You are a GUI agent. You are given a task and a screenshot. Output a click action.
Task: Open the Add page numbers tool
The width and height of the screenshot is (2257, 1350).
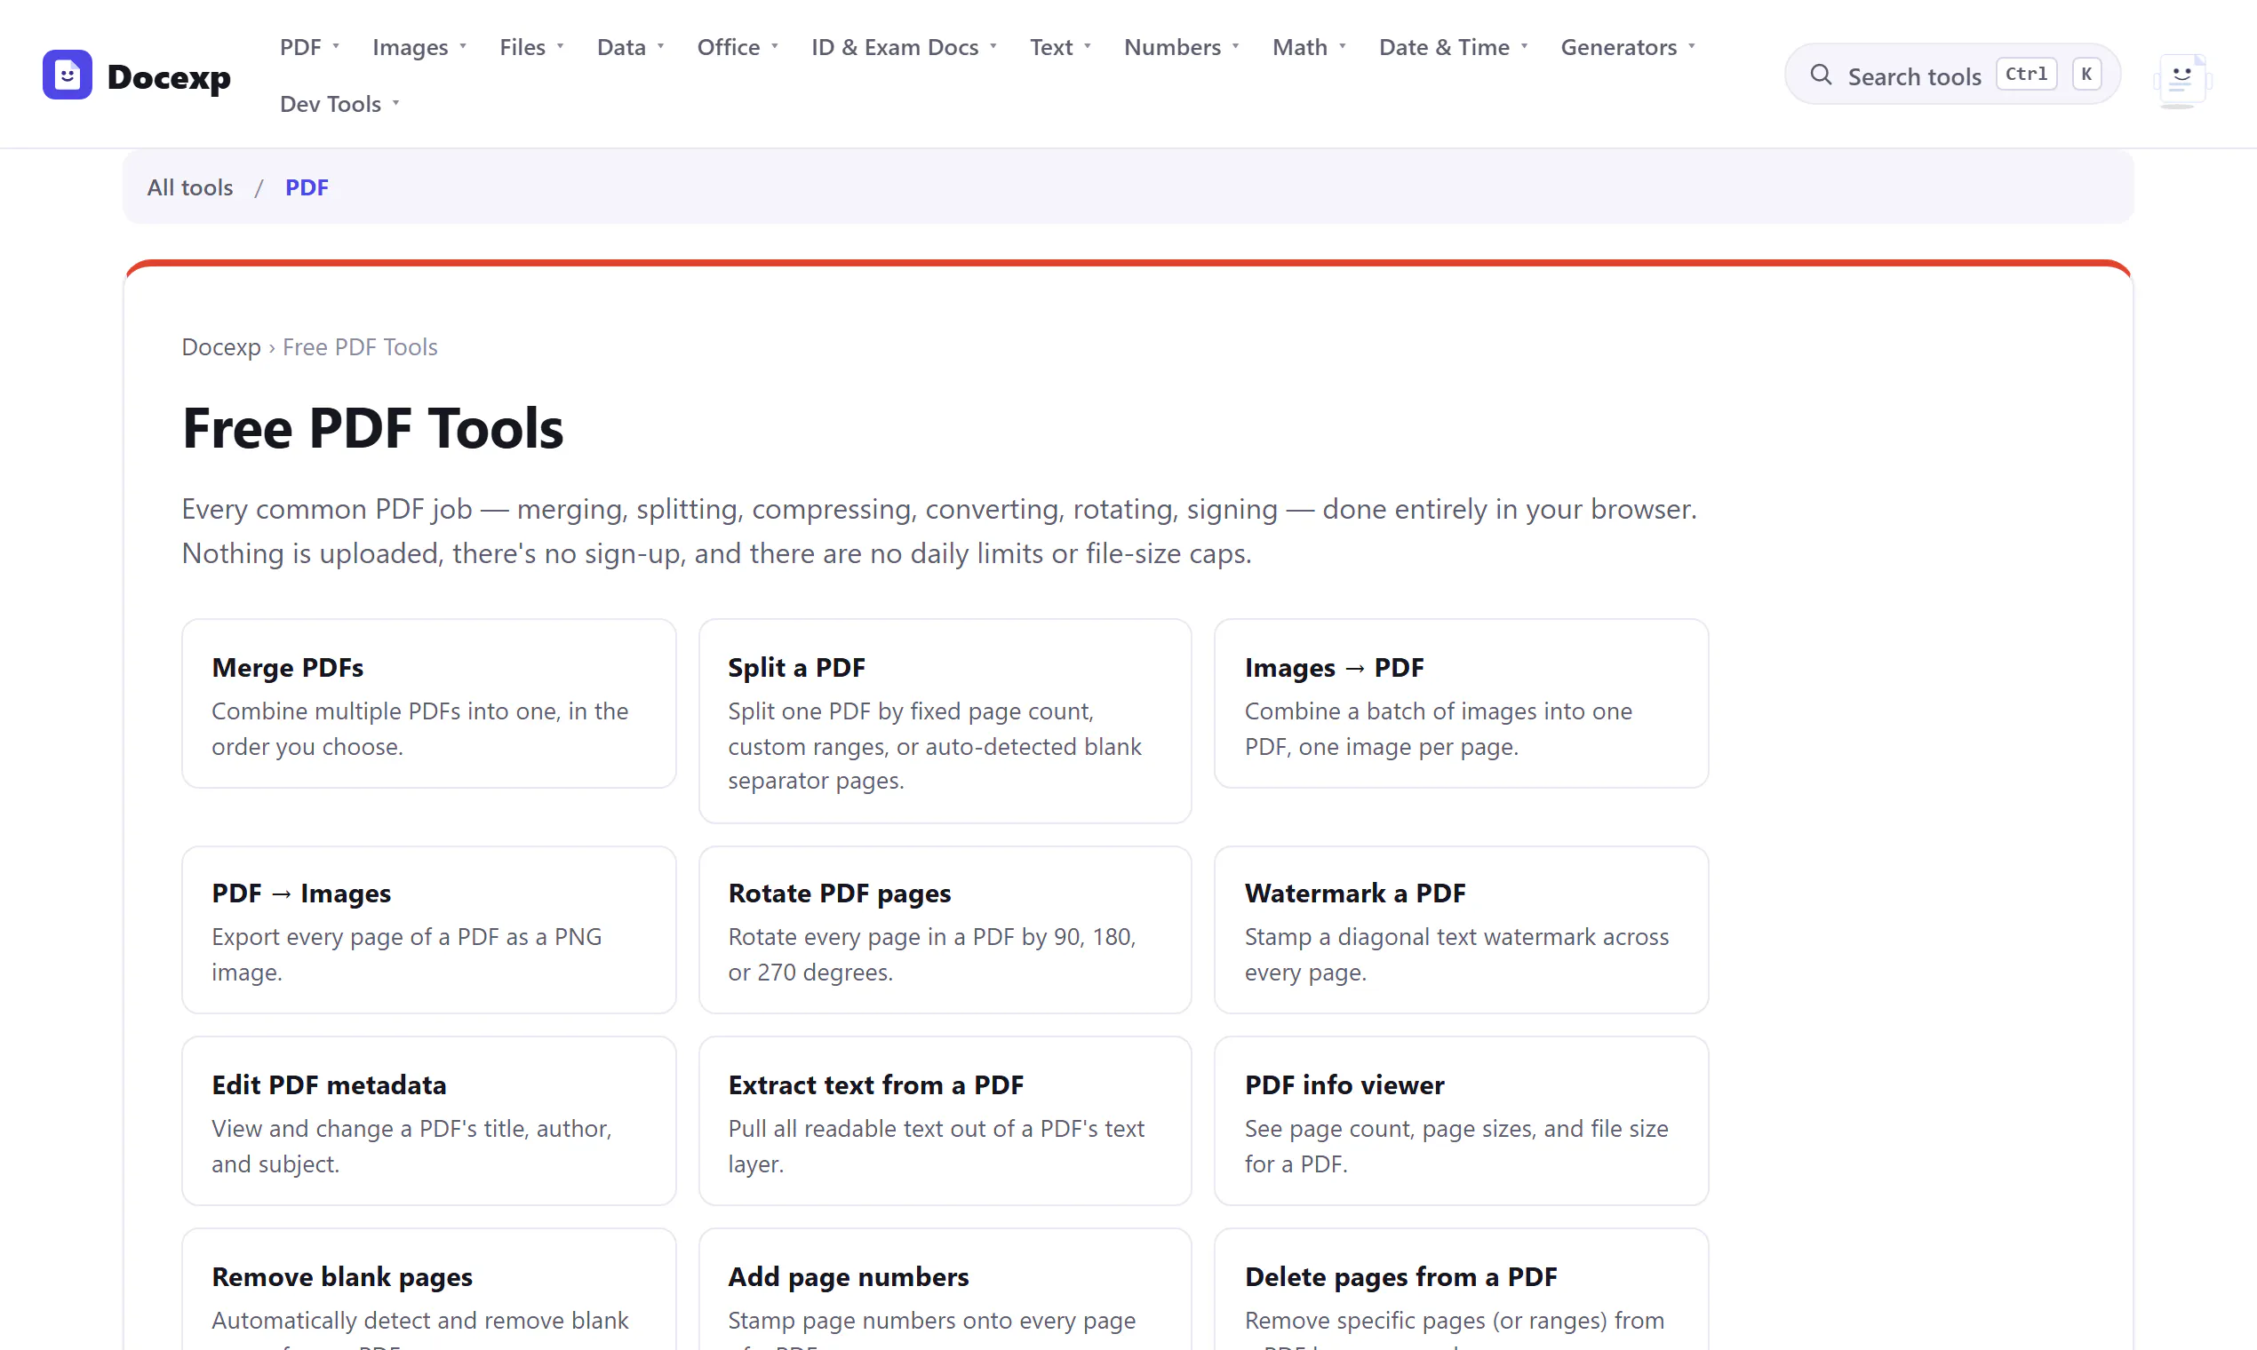tap(945, 1290)
